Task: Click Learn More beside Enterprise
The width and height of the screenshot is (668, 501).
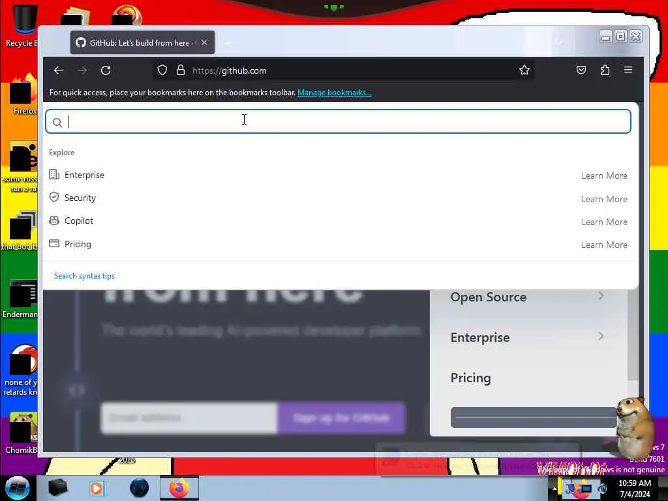Action: (604, 175)
